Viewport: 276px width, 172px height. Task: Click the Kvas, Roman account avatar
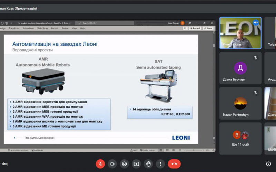(183, 23)
